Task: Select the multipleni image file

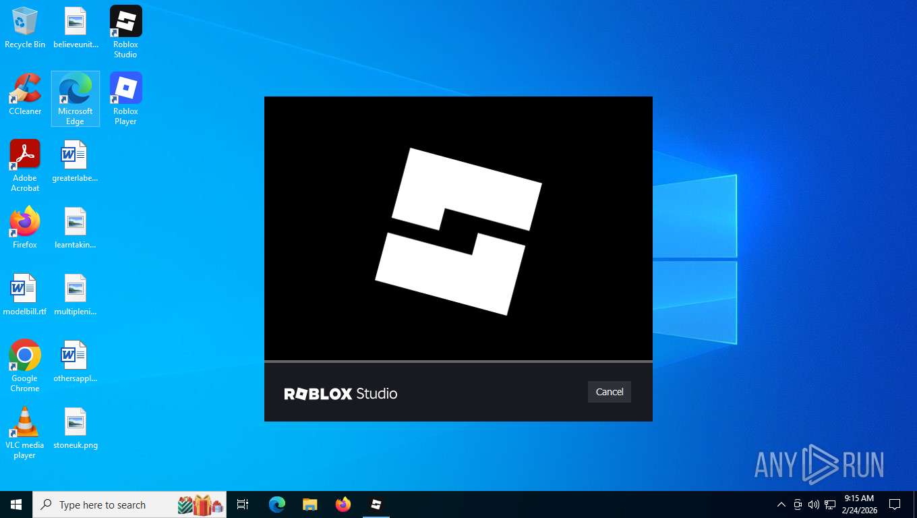Action: (76, 295)
